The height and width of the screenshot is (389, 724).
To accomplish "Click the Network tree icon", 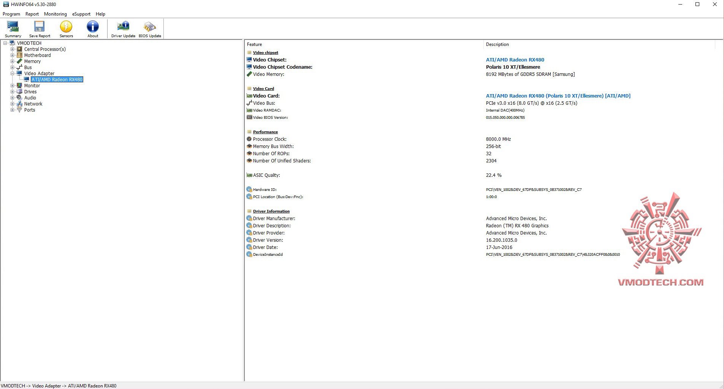I will point(19,104).
